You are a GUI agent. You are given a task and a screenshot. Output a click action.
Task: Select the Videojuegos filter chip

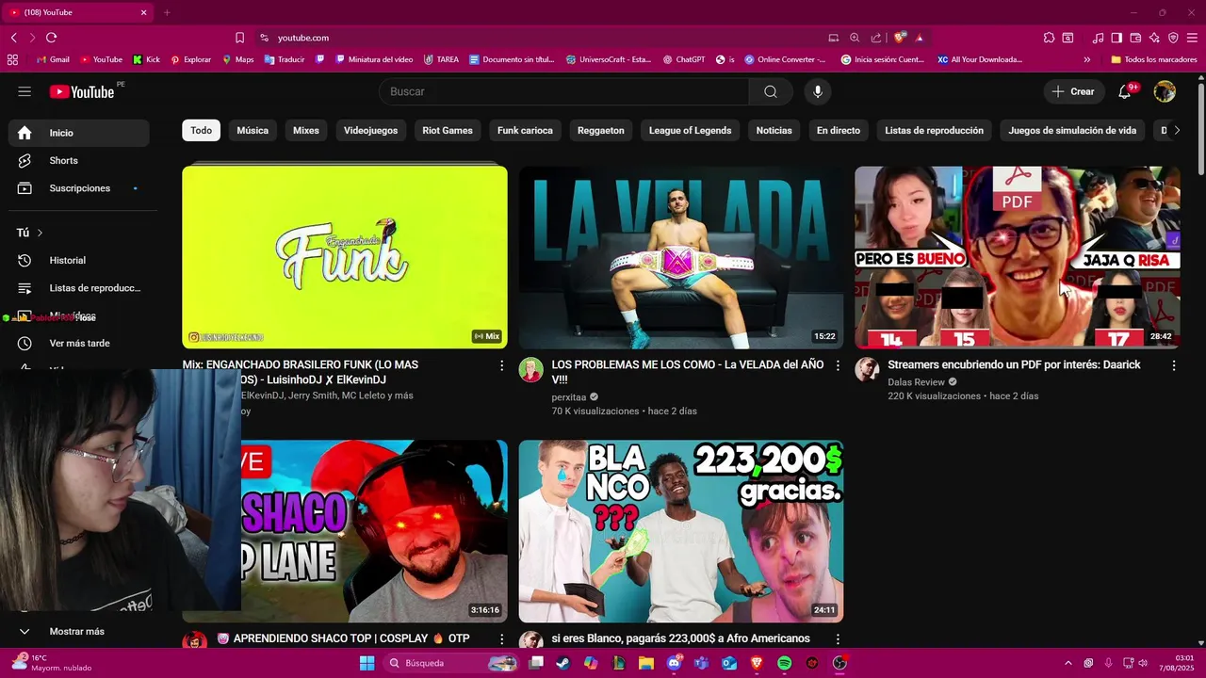click(370, 131)
